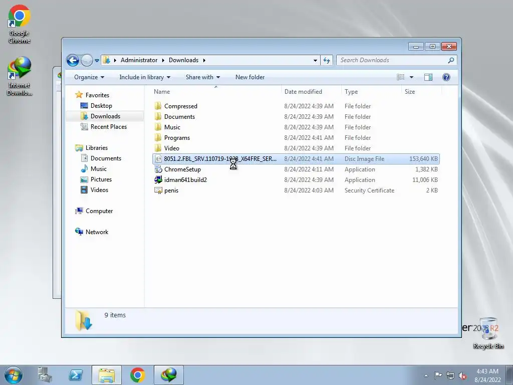This screenshot has height=385, width=513.
Task: Select the Programs folder icon
Action: (158, 138)
